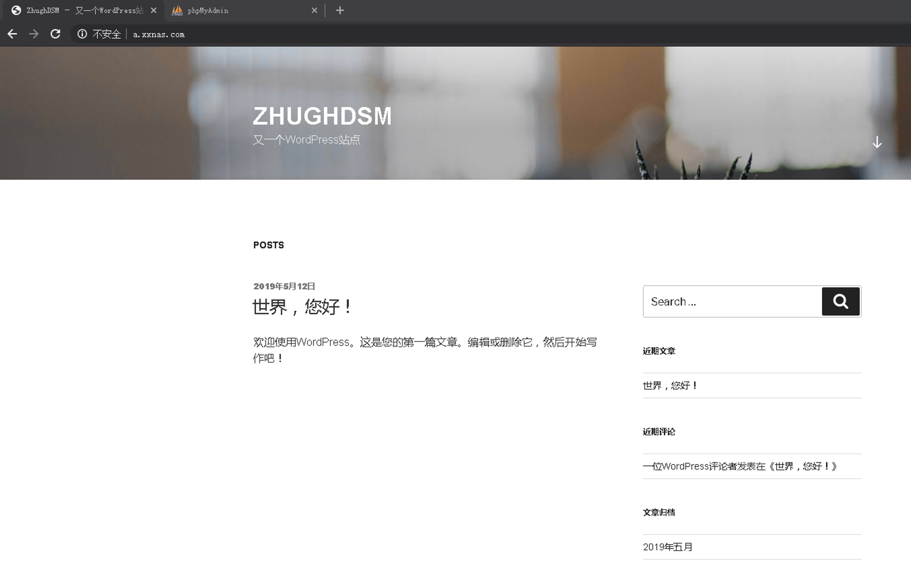Click the globe favicon on the ZhughDSM tab
Viewport: 911px width, 582px height.
[16, 10]
